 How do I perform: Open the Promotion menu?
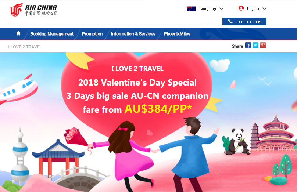(x=92, y=34)
